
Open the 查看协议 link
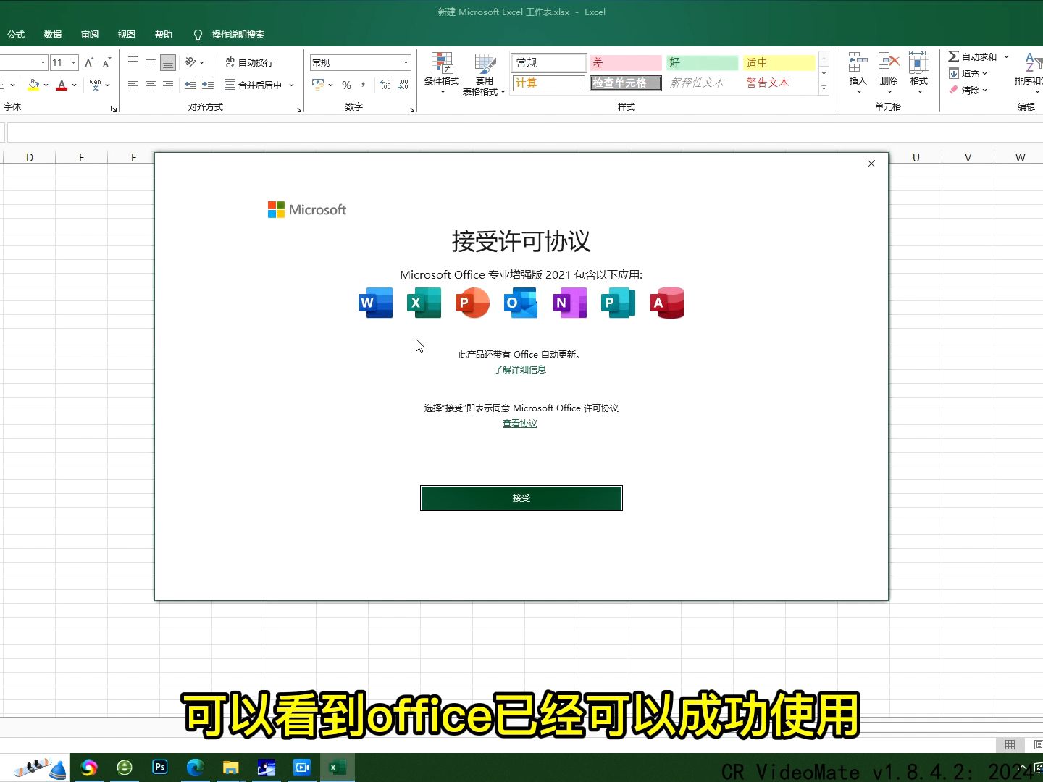(x=520, y=424)
